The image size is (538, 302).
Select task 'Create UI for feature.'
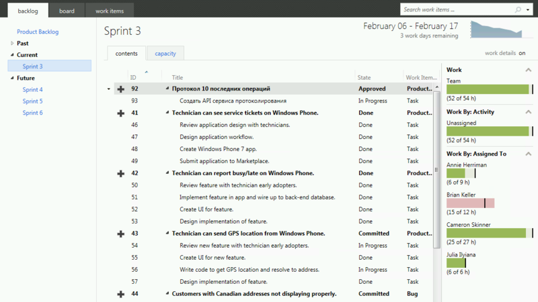(x=206, y=209)
